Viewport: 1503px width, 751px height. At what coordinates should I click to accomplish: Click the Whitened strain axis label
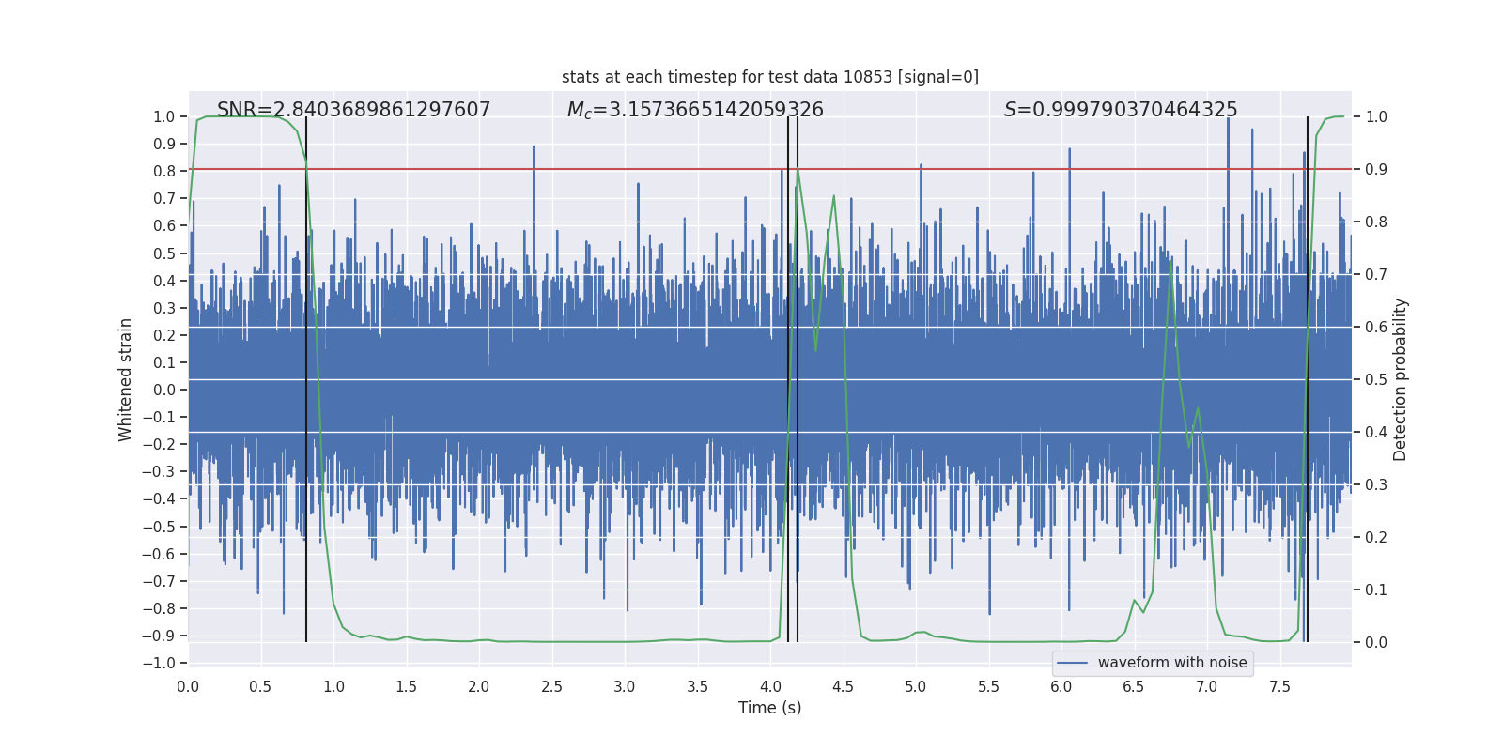[126, 380]
